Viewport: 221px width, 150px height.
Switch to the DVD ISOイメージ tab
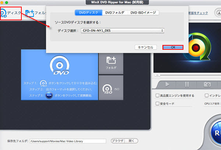[x=143, y=13]
